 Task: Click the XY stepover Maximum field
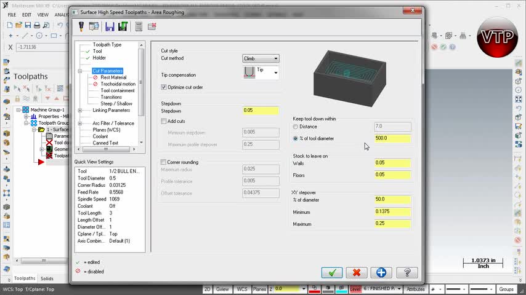click(x=392, y=224)
